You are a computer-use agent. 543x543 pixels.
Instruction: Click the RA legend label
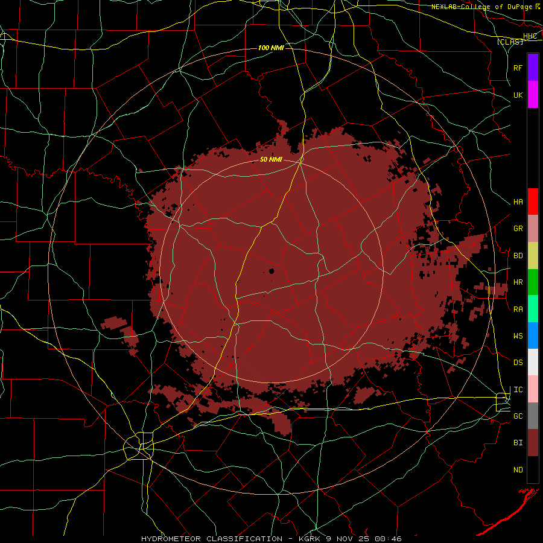point(518,310)
